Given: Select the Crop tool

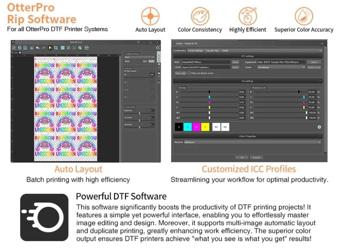Looking at the screenshot, I should point(56,48).
